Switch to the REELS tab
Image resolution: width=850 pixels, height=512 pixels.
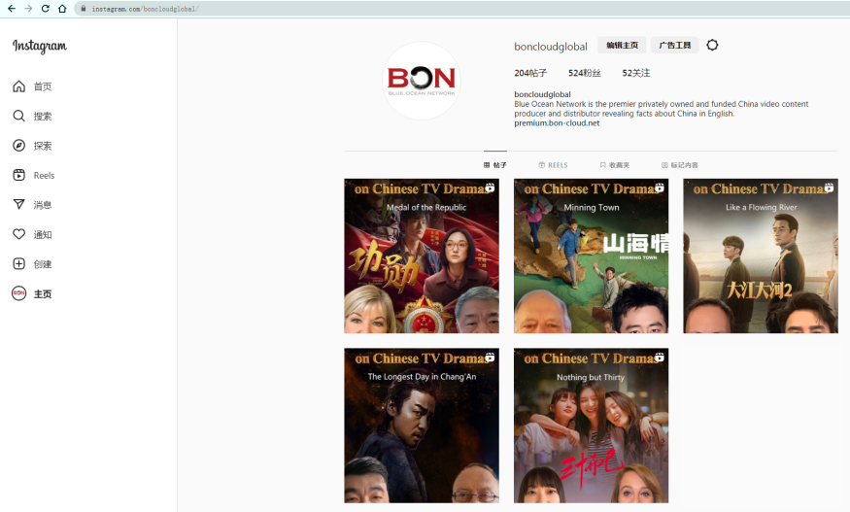coord(553,165)
